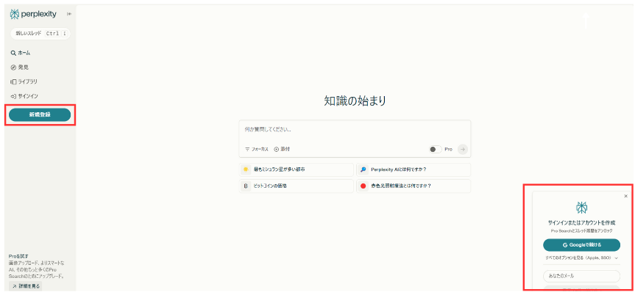Click the あなたのメール email field
The width and height of the screenshot is (635, 292).
[581, 277]
